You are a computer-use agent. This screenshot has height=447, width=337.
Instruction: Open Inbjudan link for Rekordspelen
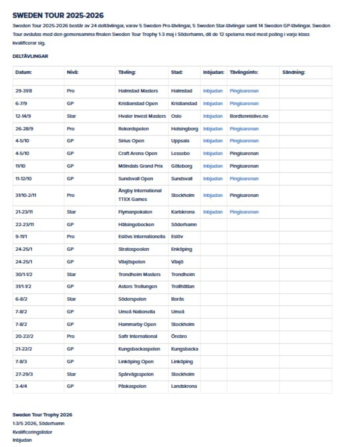213,129
